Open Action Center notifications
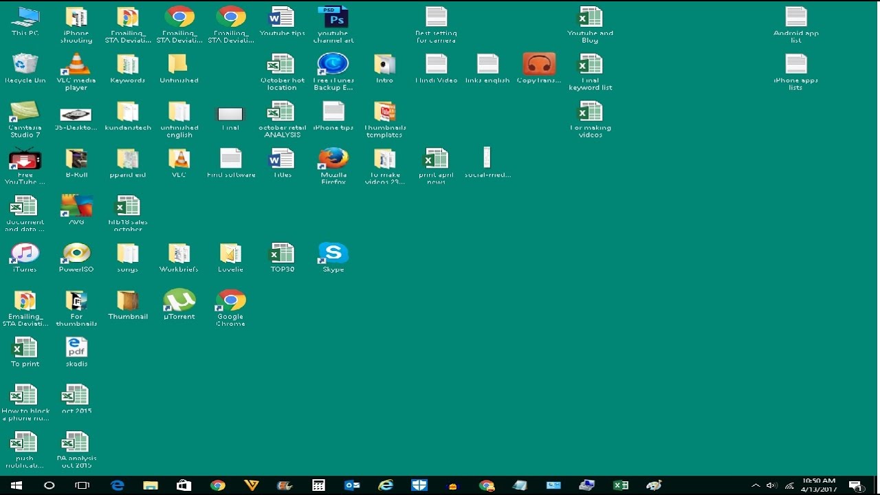 pos(855,485)
